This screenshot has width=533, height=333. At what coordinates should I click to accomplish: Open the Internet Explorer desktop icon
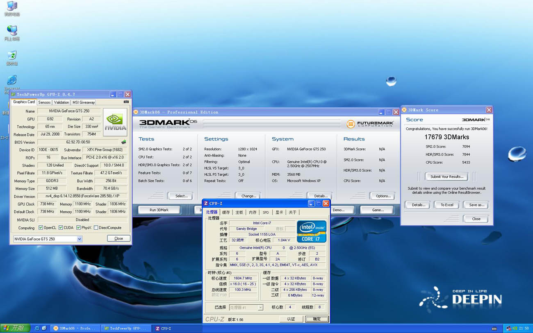pyautogui.click(x=12, y=80)
